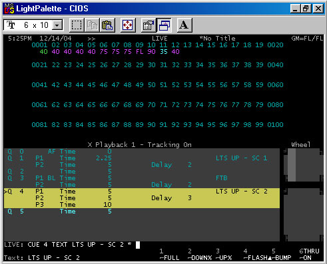This screenshot has height=264, width=327.
Task: Click the 'FTB' cue label
Action: (222, 178)
